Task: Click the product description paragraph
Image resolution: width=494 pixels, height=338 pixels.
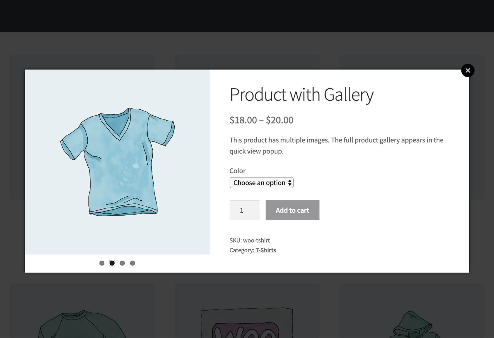Action: (336, 146)
